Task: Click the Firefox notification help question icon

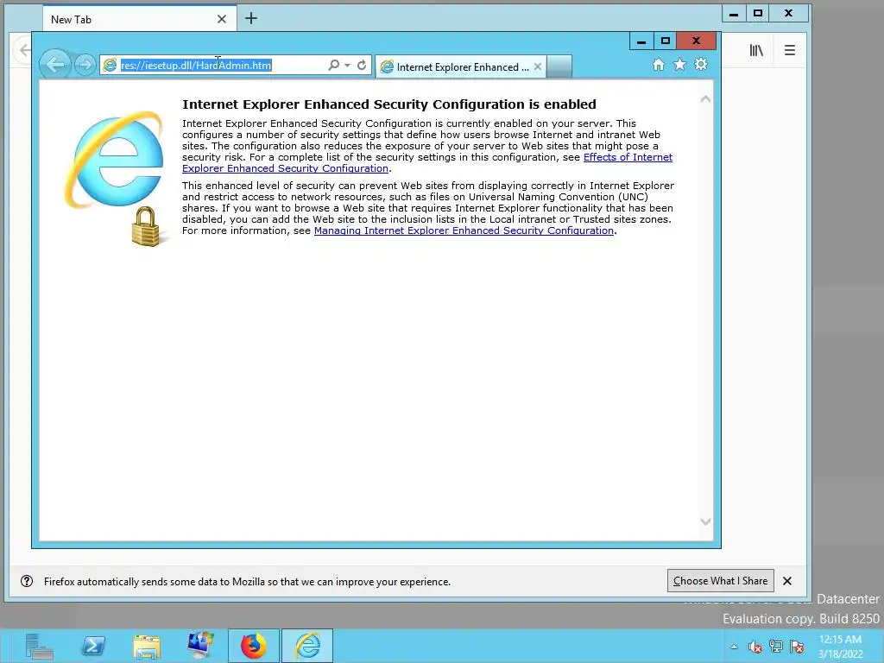Action: 27,581
